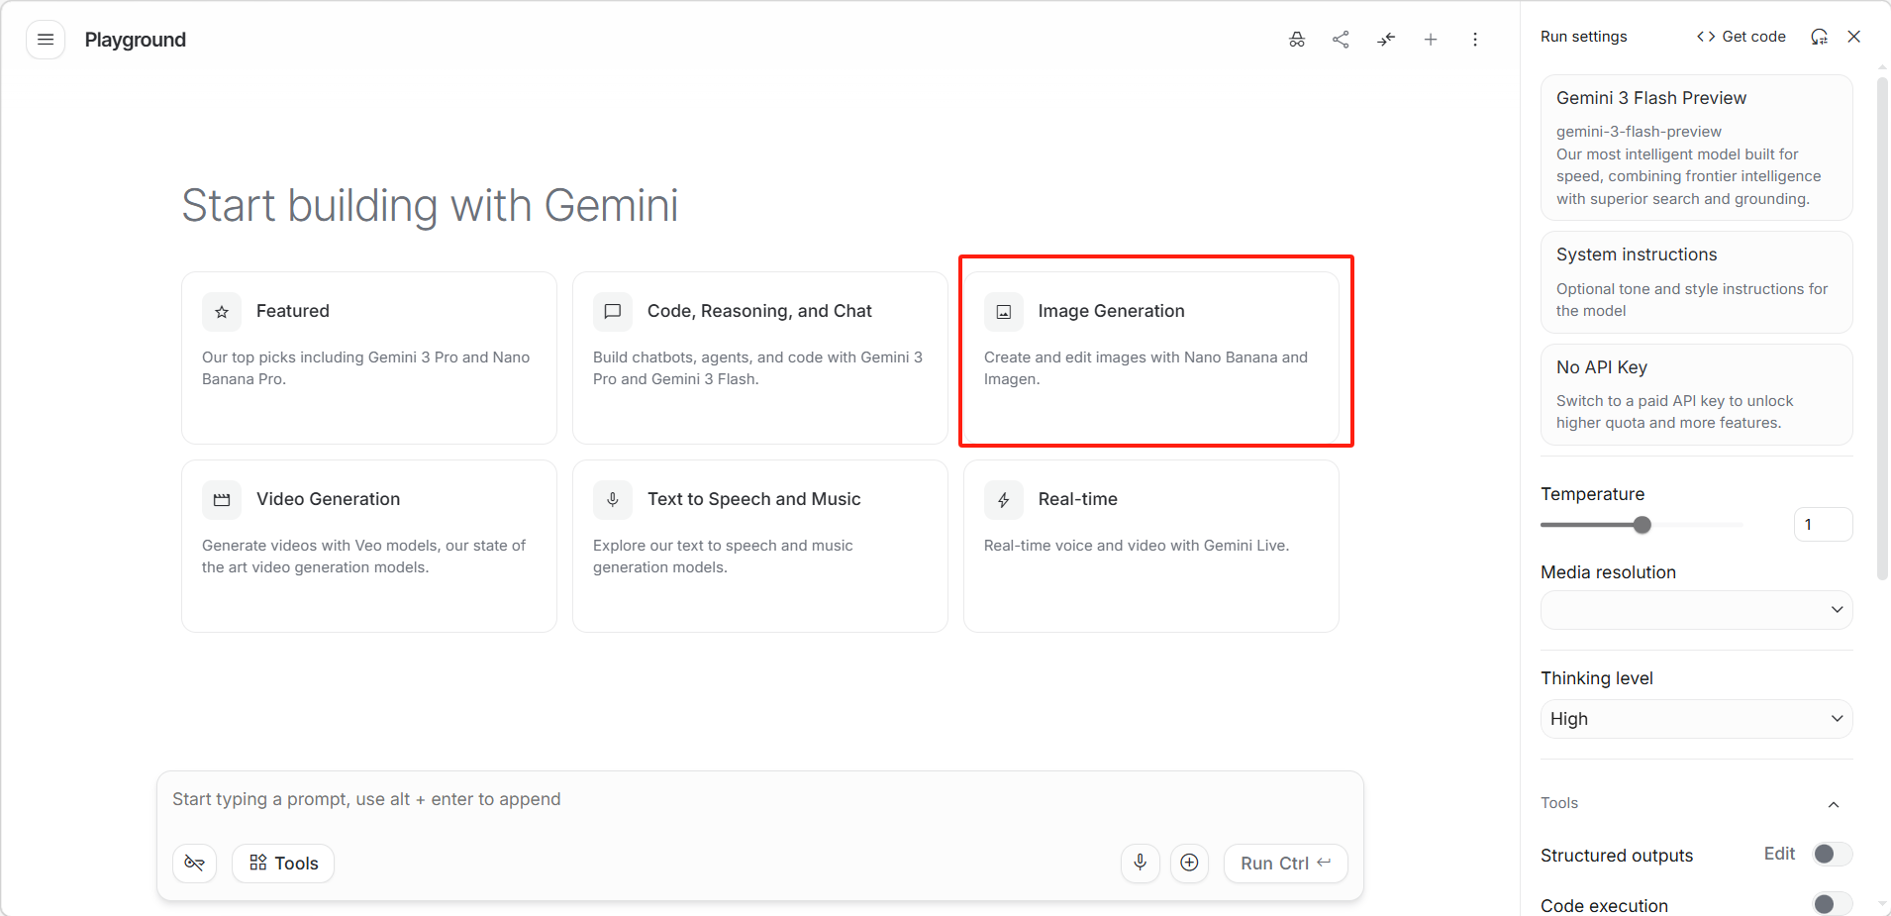Open the System instructions card
Image resolution: width=1891 pixels, height=916 pixels.
click(x=1697, y=282)
